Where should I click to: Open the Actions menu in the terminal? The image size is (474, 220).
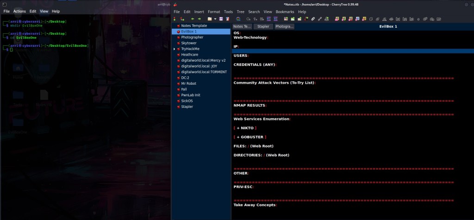[x=19, y=11]
